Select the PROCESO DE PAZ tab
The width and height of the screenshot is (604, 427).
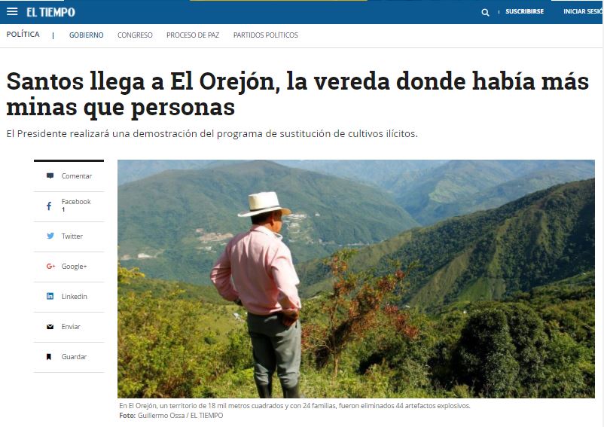193,35
